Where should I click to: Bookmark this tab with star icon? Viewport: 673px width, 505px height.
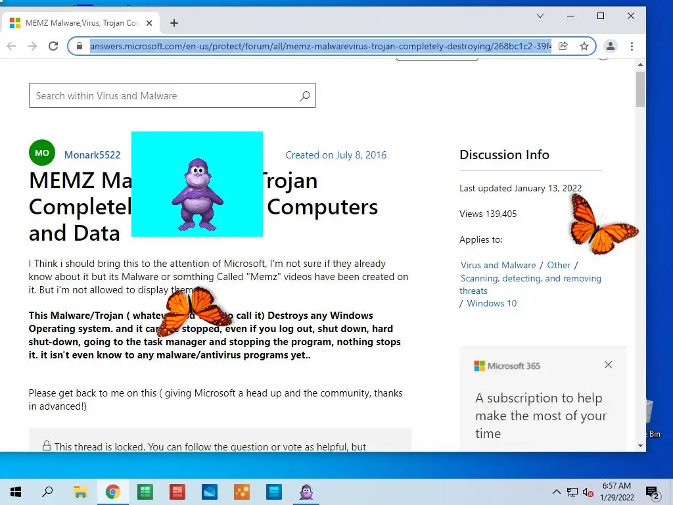click(x=584, y=46)
